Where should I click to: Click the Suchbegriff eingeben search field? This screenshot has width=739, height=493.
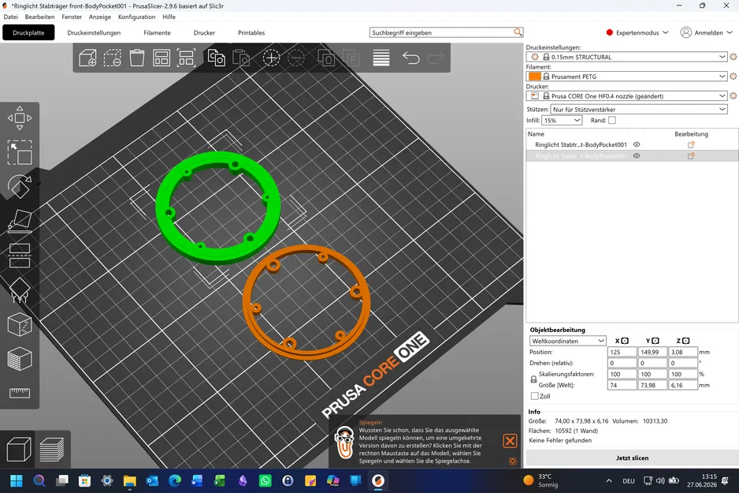[x=442, y=32]
